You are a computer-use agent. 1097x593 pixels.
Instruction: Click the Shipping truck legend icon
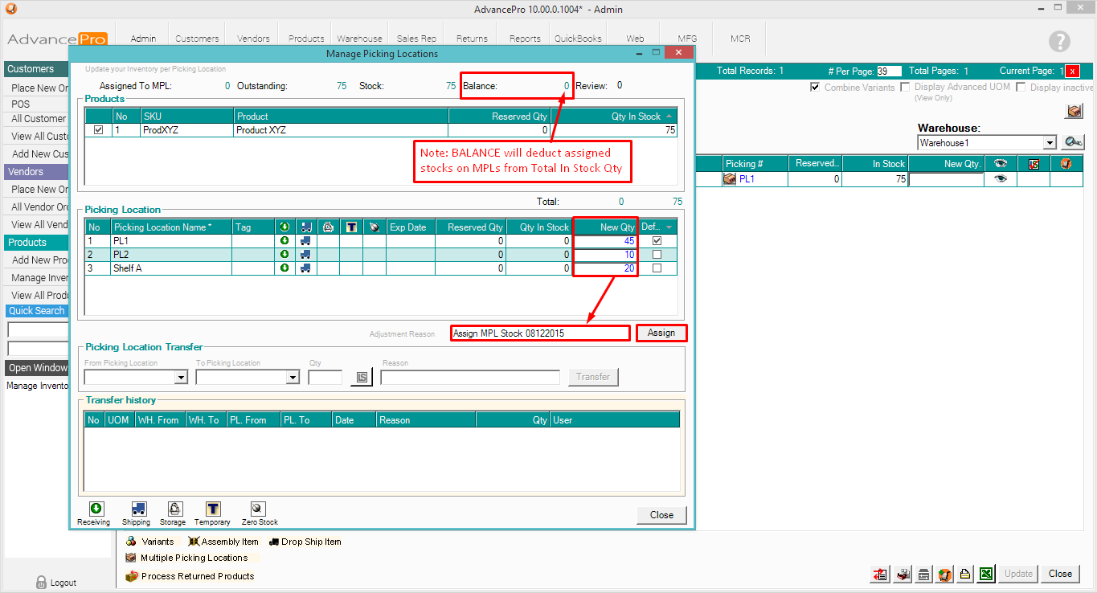(137, 509)
